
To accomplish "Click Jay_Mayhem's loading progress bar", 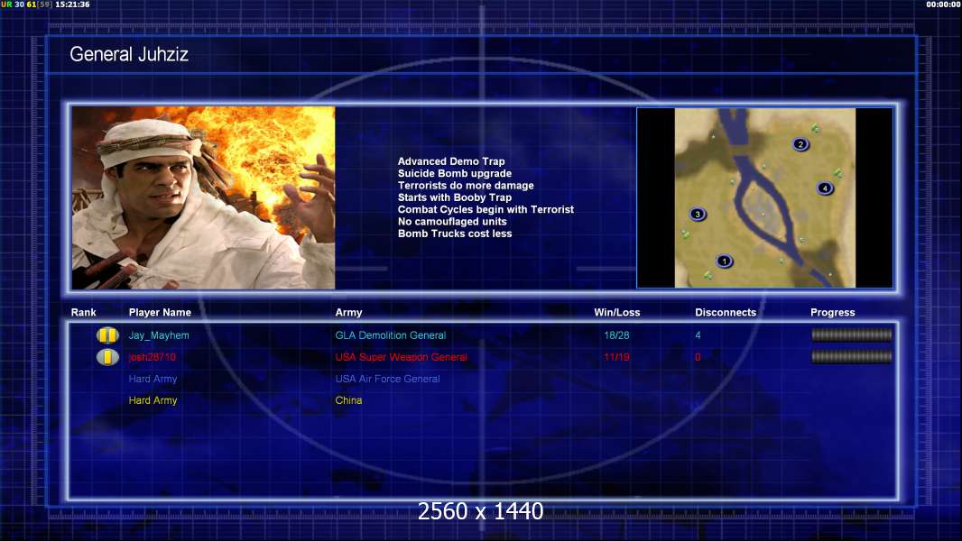I will [x=851, y=335].
